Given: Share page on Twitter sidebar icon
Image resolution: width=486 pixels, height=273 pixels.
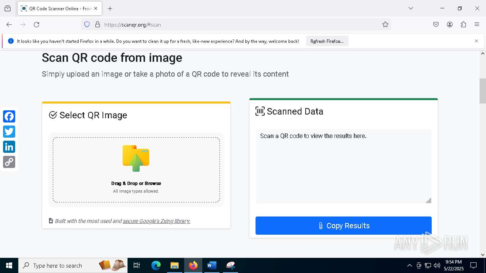Looking at the screenshot, I should (x=9, y=132).
